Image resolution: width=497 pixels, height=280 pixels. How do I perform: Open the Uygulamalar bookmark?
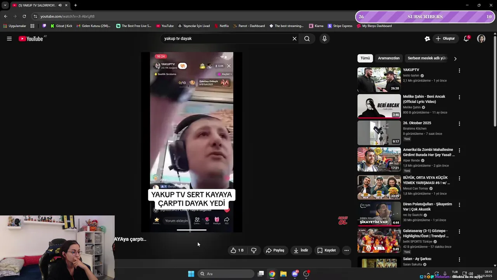[15, 26]
